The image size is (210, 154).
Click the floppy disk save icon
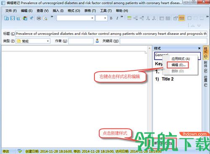13,18
